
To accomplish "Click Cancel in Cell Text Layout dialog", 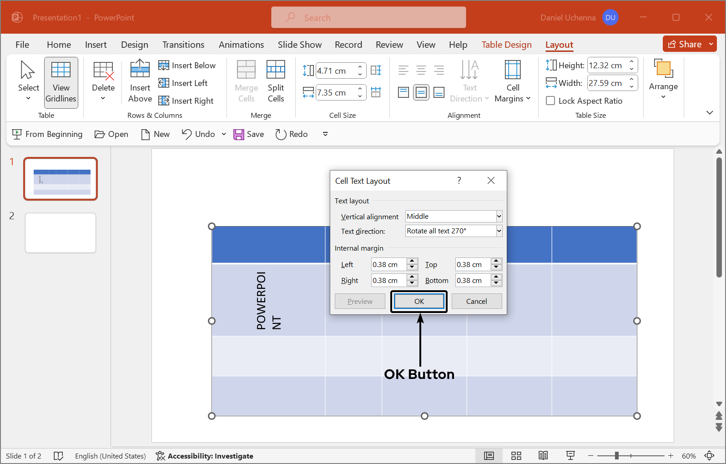I will click(x=476, y=301).
